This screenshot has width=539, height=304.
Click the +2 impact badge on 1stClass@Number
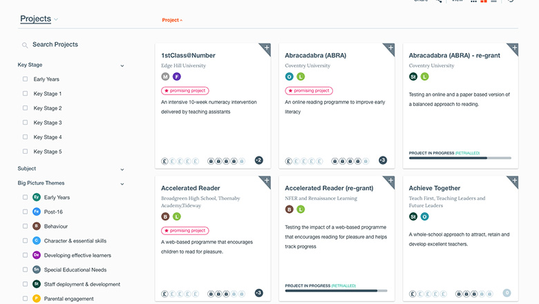[x=259, y=160]
